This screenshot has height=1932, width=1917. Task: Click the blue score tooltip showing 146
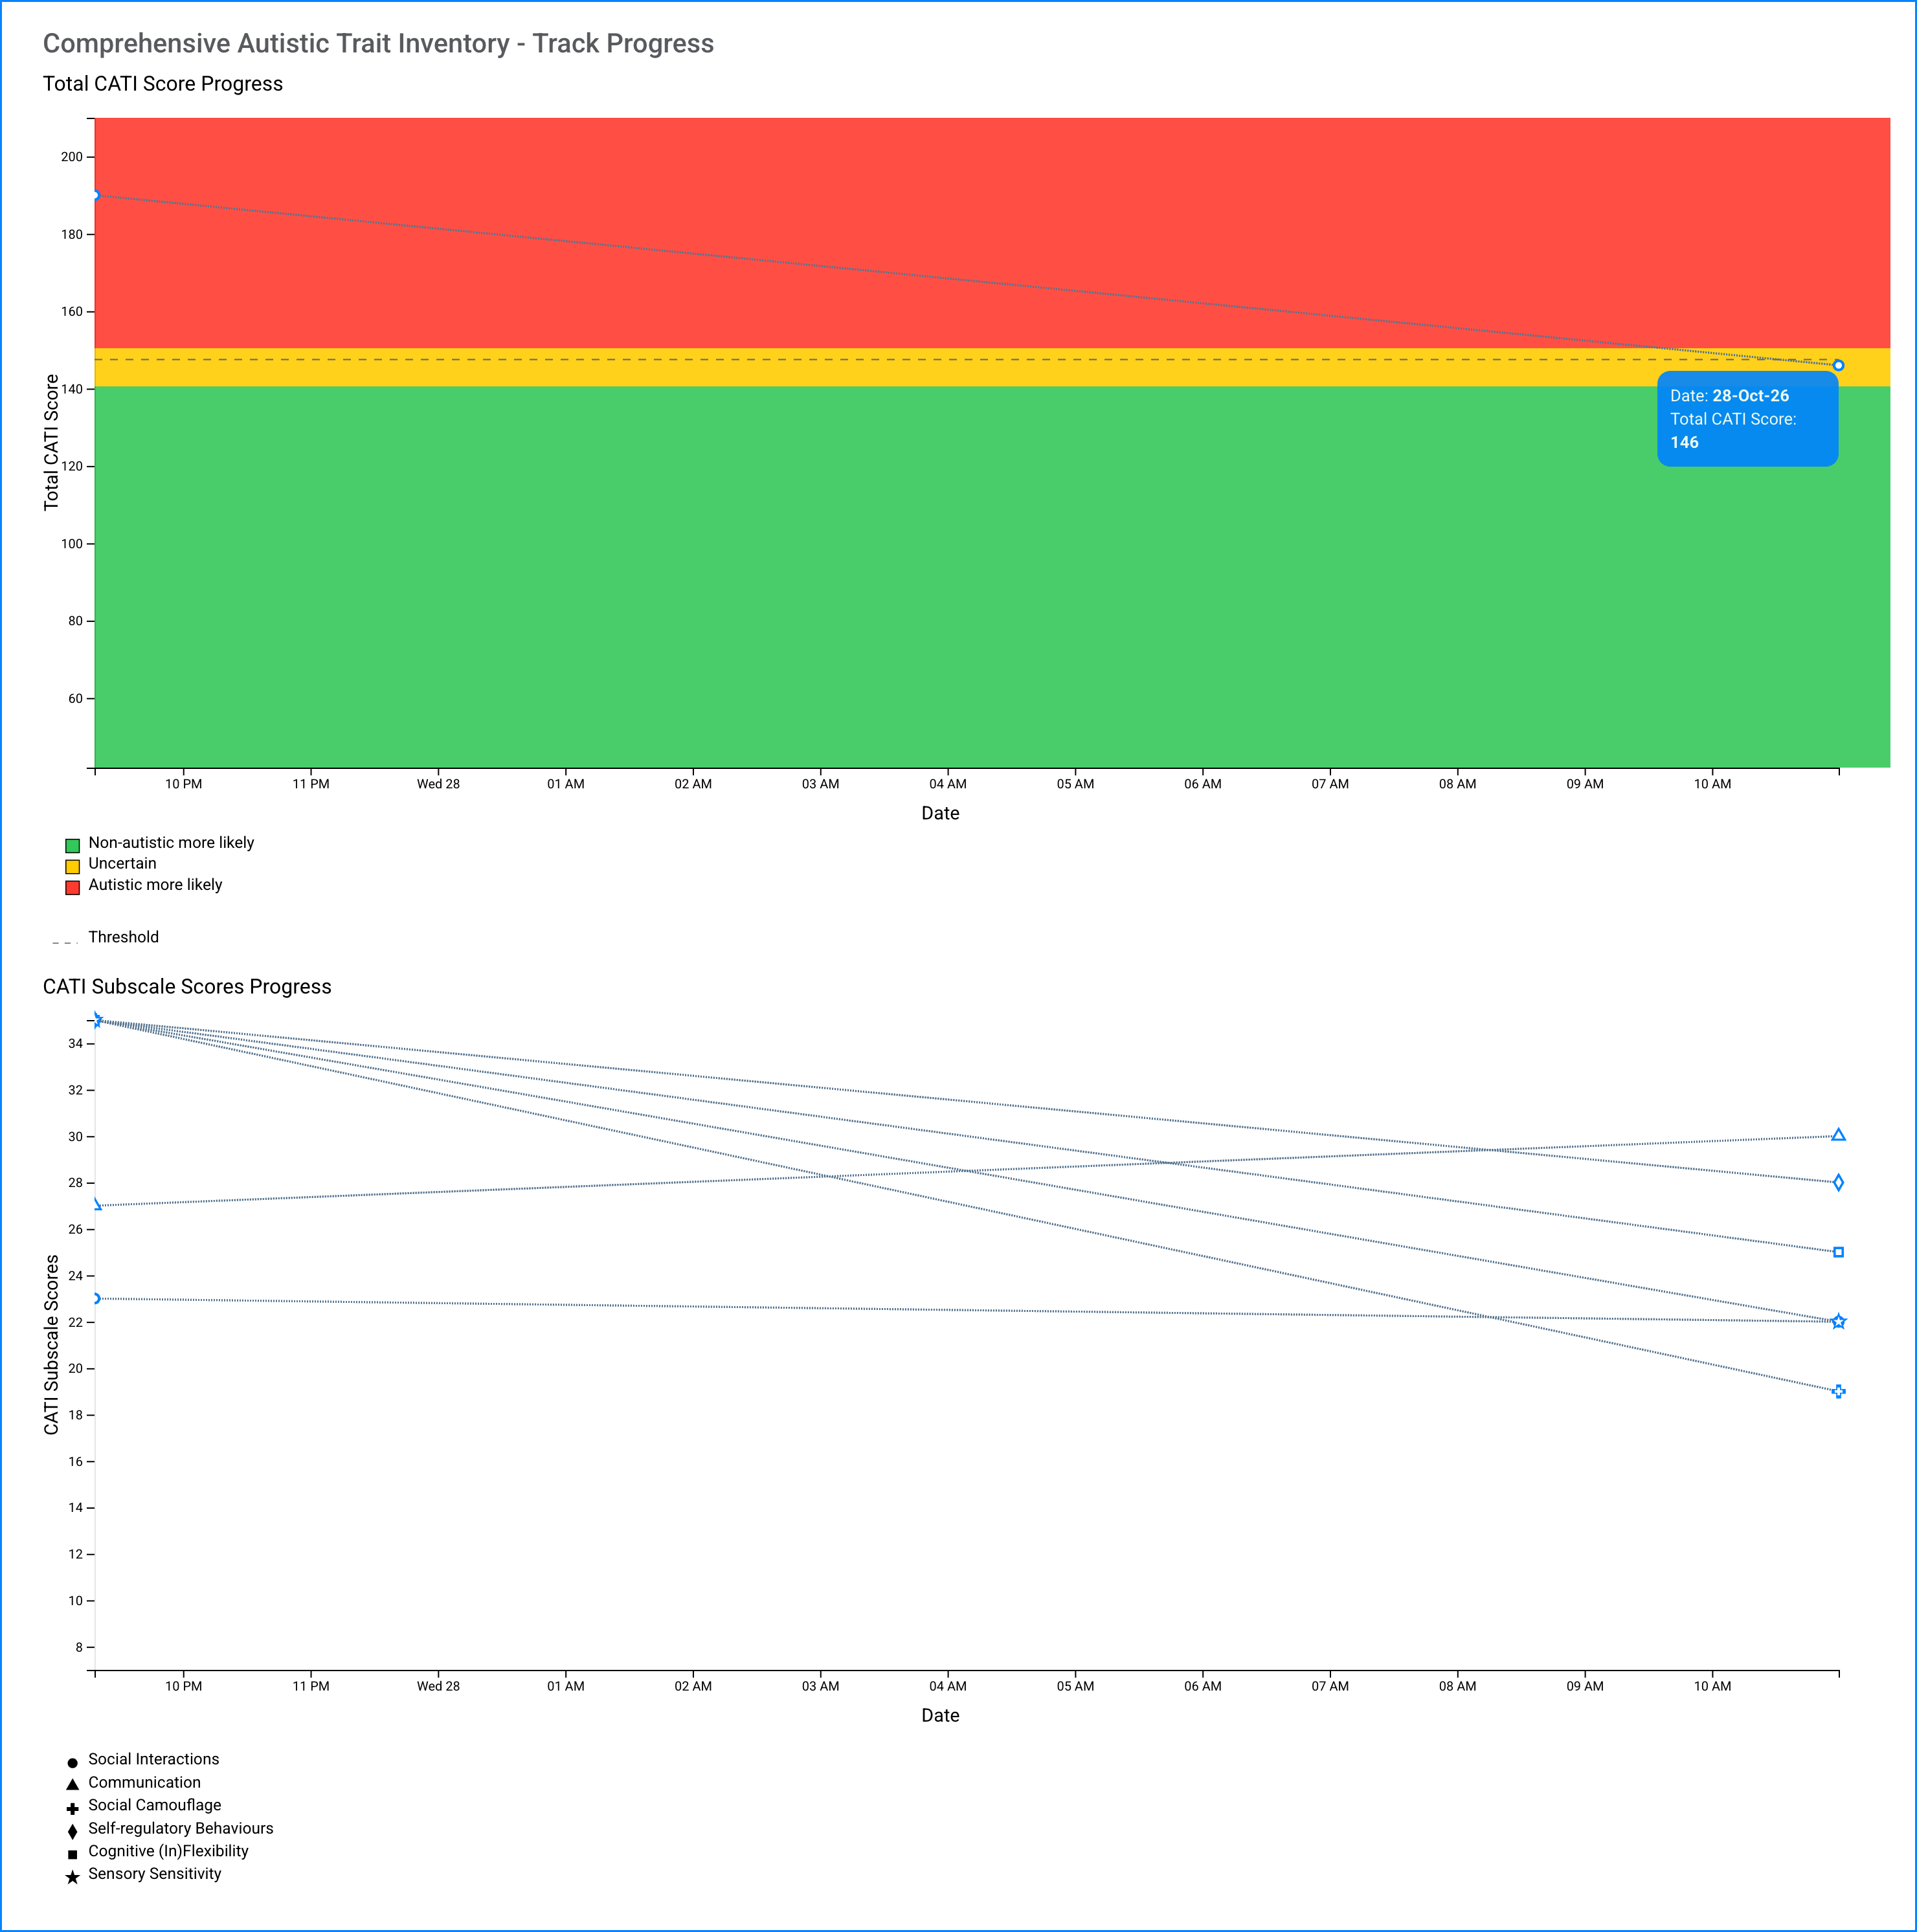coord(1747,419)
